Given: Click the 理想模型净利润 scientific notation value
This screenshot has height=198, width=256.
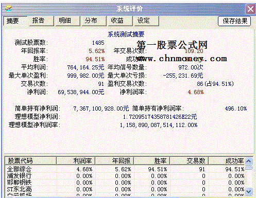Looking at the screenshot, I should pos(160,117).
